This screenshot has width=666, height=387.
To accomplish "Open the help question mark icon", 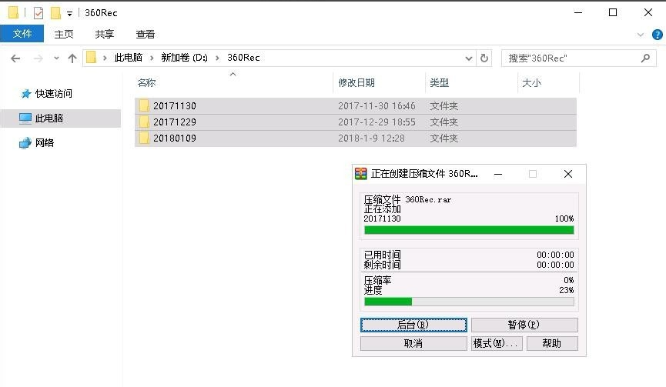I will pyautogui.click(x=656, y=35).
